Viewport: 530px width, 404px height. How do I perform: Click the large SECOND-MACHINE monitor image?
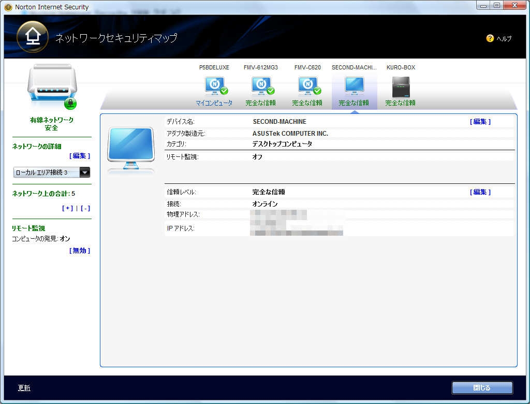(131, 149)
